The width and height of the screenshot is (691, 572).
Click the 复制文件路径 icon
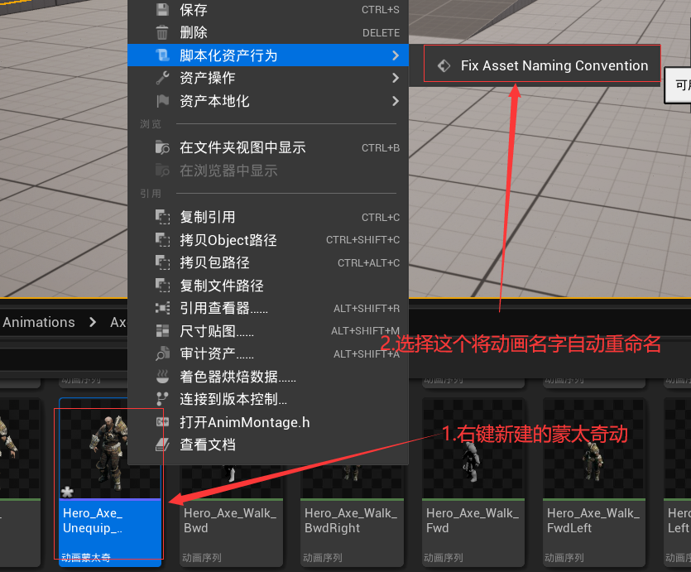pos(163,285)
